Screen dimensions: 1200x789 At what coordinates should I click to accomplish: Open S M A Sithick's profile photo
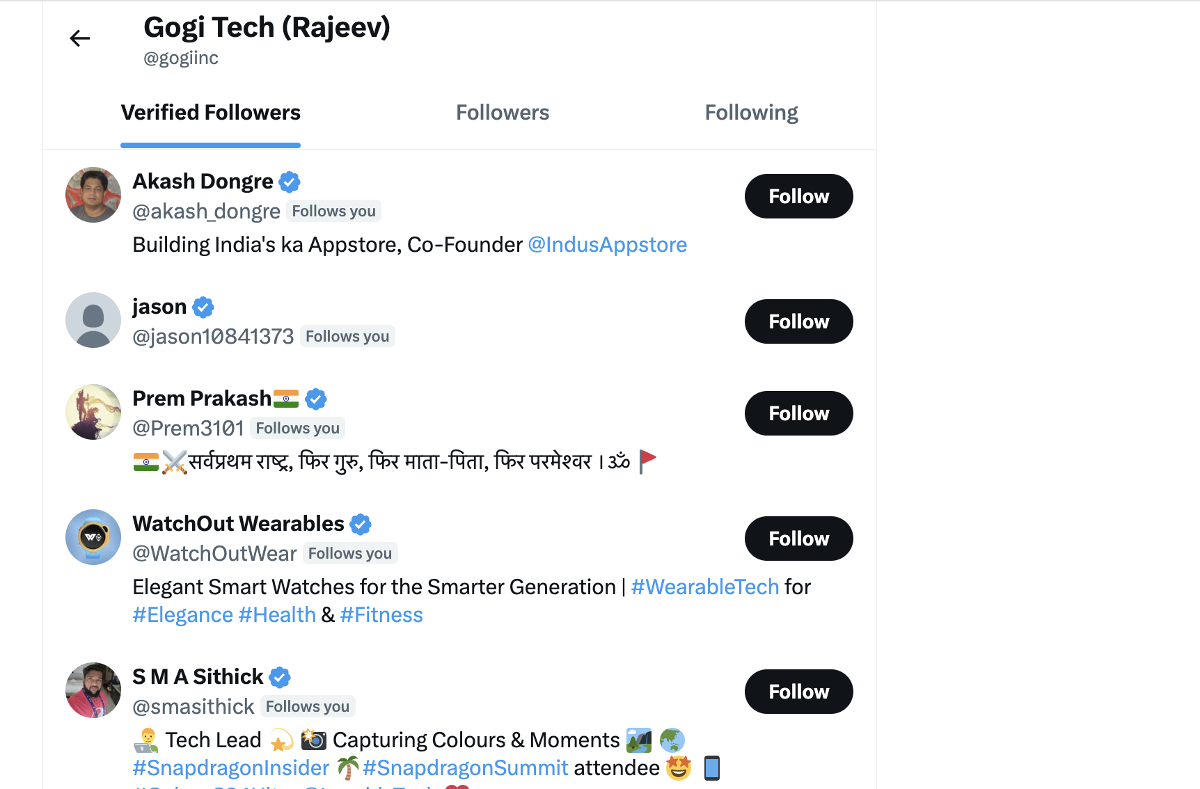click(93, 690)
